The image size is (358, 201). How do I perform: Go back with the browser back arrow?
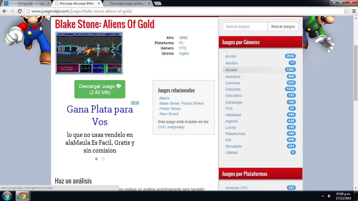click(x=4, y=11)
